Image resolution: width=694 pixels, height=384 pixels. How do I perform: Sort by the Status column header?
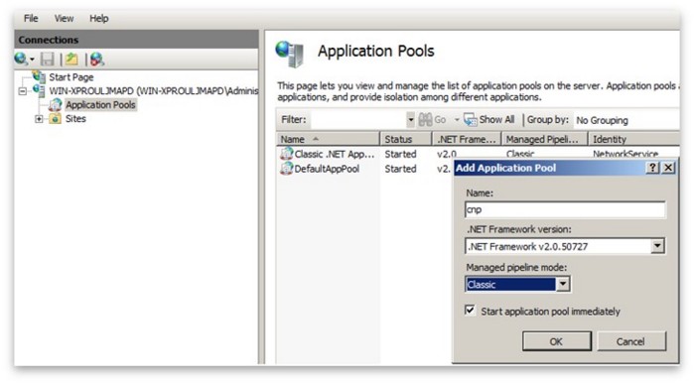click(x=406, y=139)
